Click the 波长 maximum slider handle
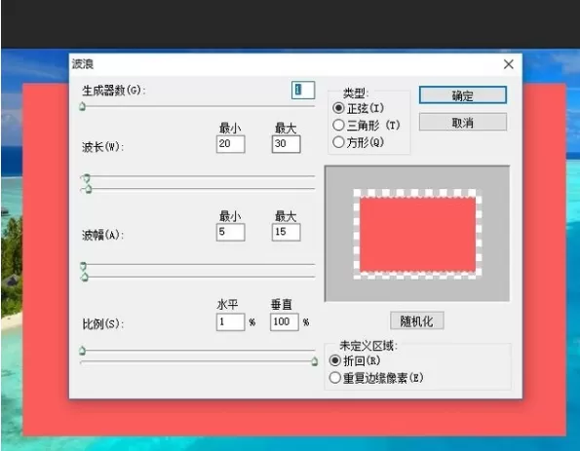Screen dimensions: 580x451 coord(88,189)
